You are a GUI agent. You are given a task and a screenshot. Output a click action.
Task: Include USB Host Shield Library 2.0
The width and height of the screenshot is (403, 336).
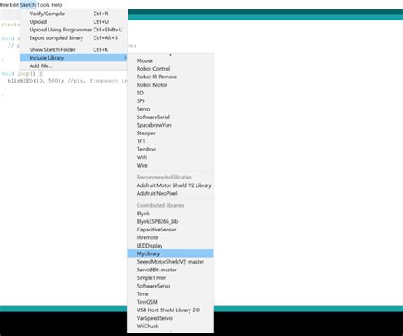click(x=170, y=310)
